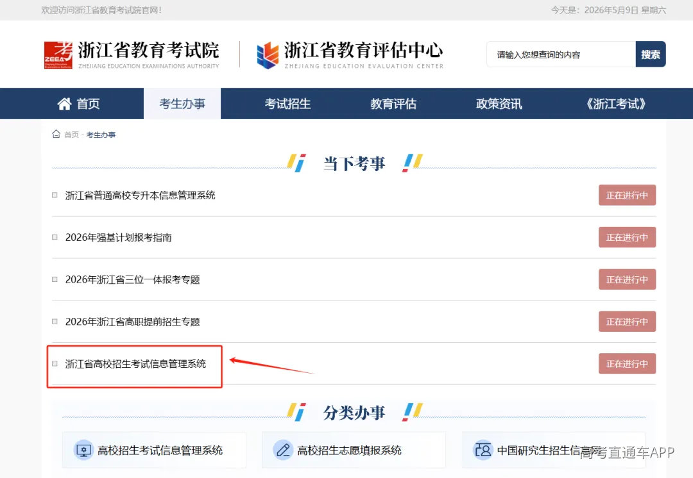This screenshot has height=478, width=693.
Task: Click 浙江省教育评估中心 title text
Action: [364, 50]
